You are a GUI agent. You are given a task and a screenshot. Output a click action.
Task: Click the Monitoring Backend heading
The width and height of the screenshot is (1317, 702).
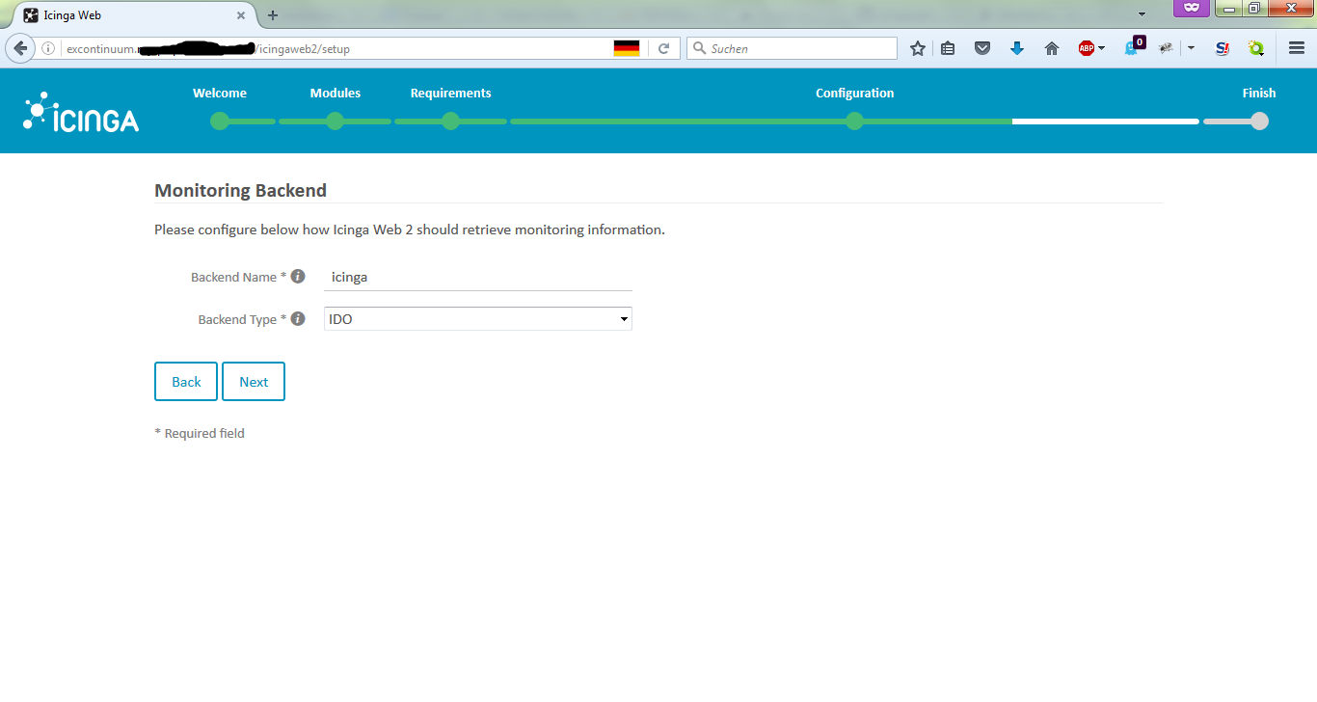pos(241,190)
